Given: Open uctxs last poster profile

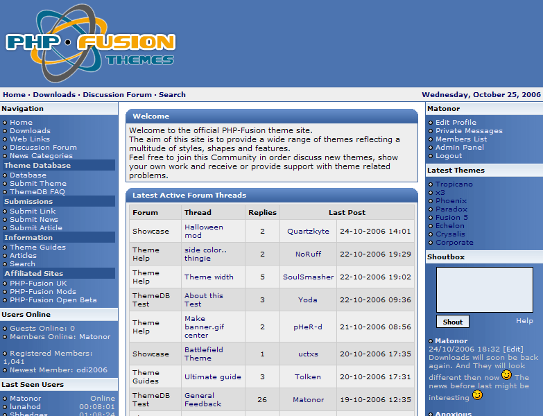Looking at the screenshot, I should point(308,354).
